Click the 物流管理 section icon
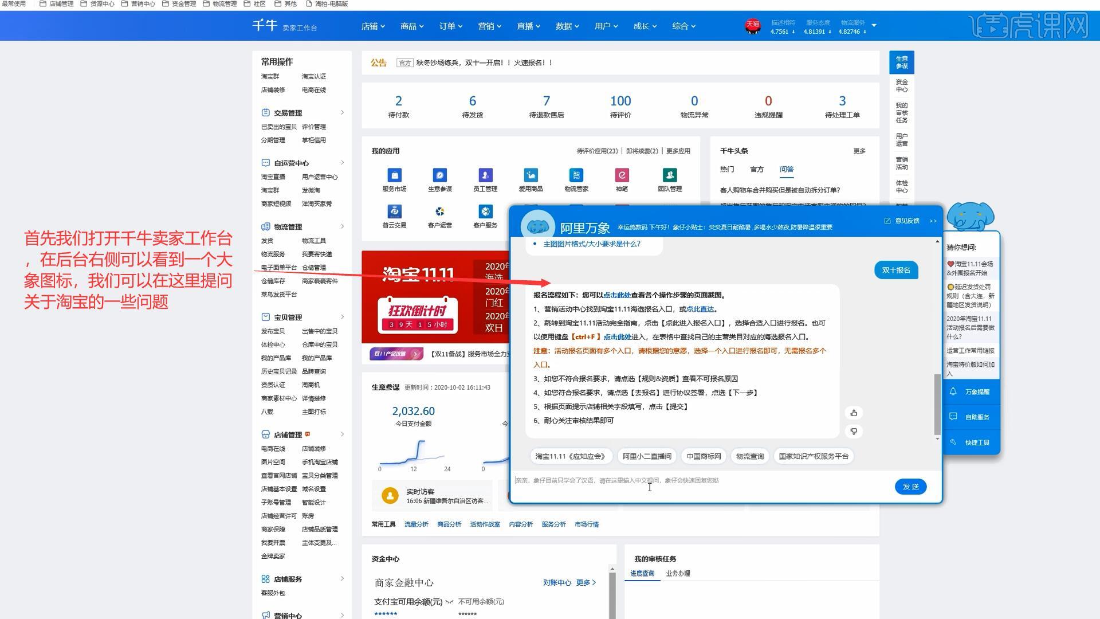Screen dimensions: 1100x619 [x=265, y=227]
